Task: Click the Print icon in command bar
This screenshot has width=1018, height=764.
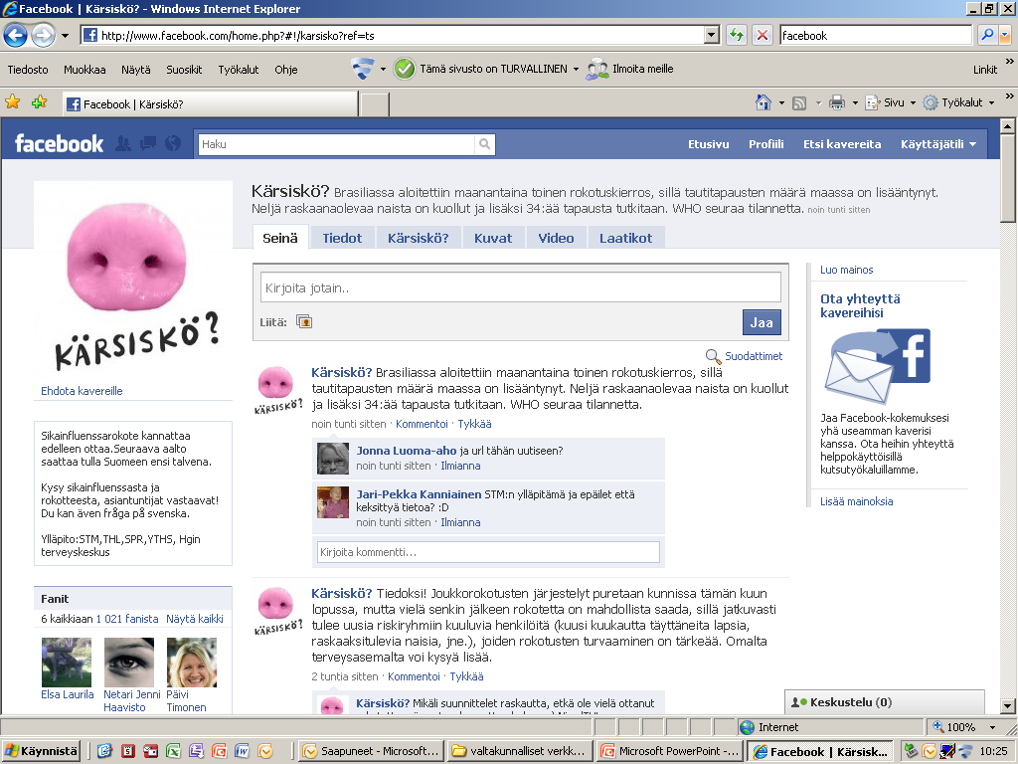Action: (x=837, y=102)
